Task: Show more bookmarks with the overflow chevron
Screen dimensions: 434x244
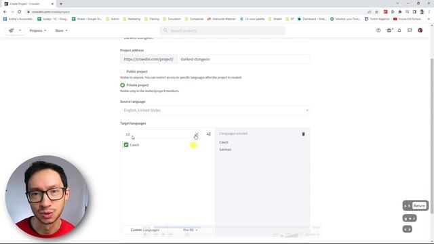Action: coord(429,19)
